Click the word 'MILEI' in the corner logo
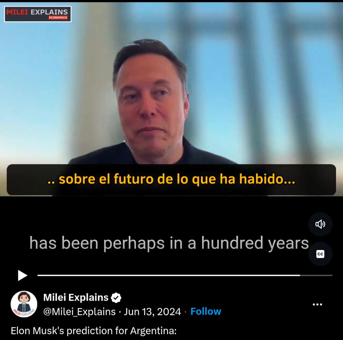 [17, 12]
